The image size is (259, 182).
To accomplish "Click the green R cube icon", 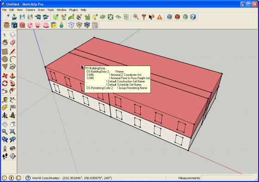I will coord(185,17).
